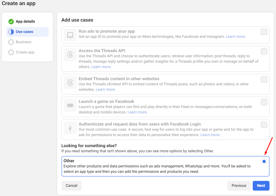Open the Create app step in sidebar
This screenshot has width=276, height=196.
click(25, 52)
